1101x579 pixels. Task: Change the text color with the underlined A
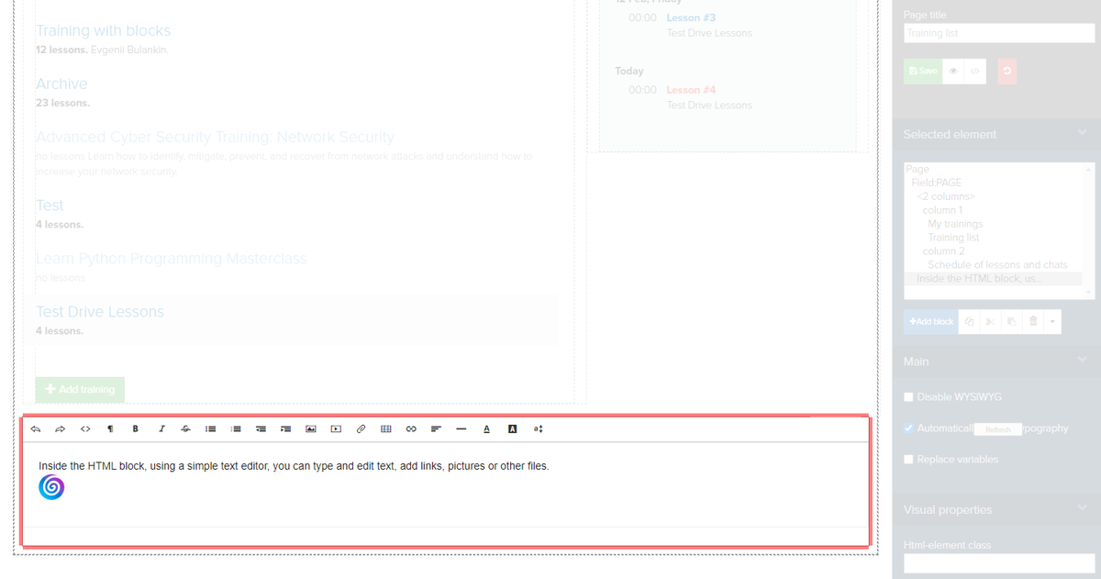(486, 429)
